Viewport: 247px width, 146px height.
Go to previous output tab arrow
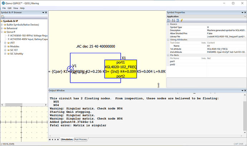click(53, 140)
